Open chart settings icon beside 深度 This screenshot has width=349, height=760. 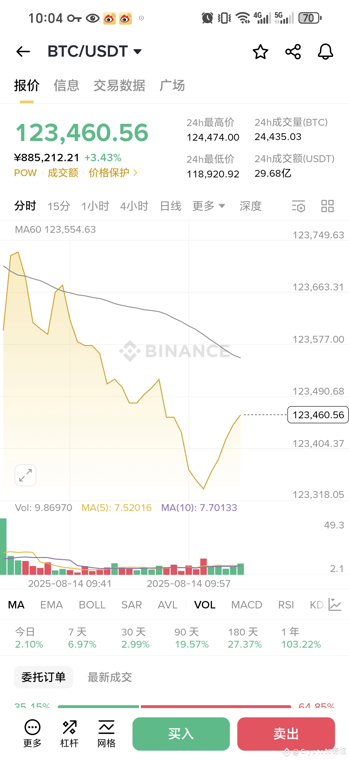(x=299, y=206)
